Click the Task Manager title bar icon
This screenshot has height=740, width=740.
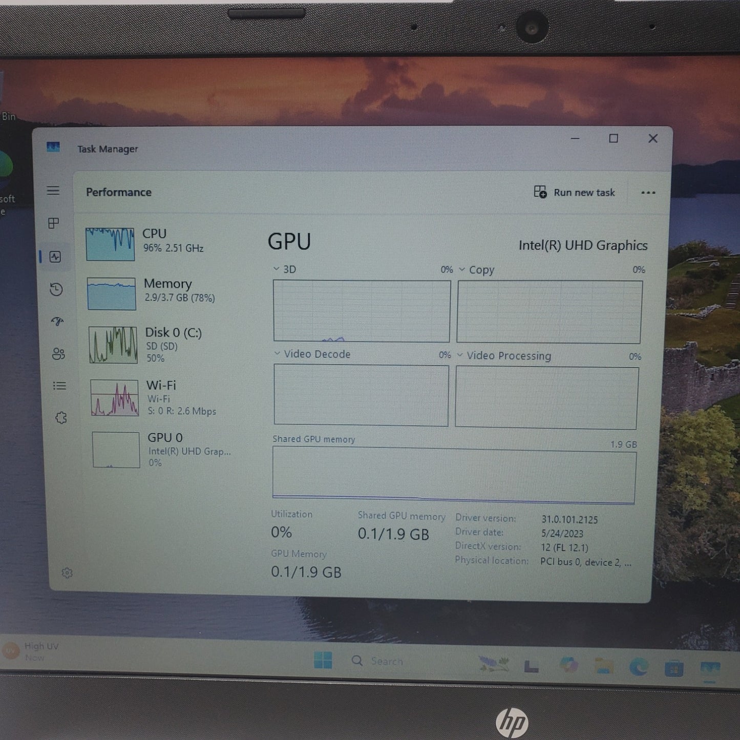pyautogui.click(x=53, y=147)
